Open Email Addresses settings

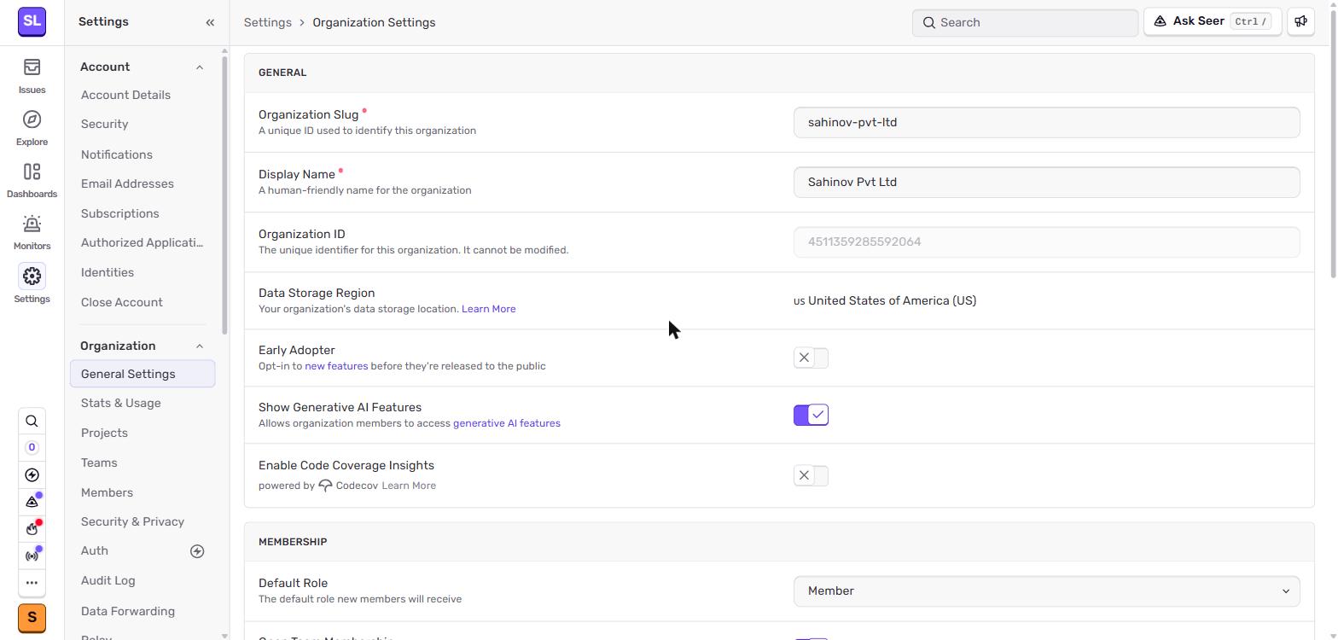(127, 183)
